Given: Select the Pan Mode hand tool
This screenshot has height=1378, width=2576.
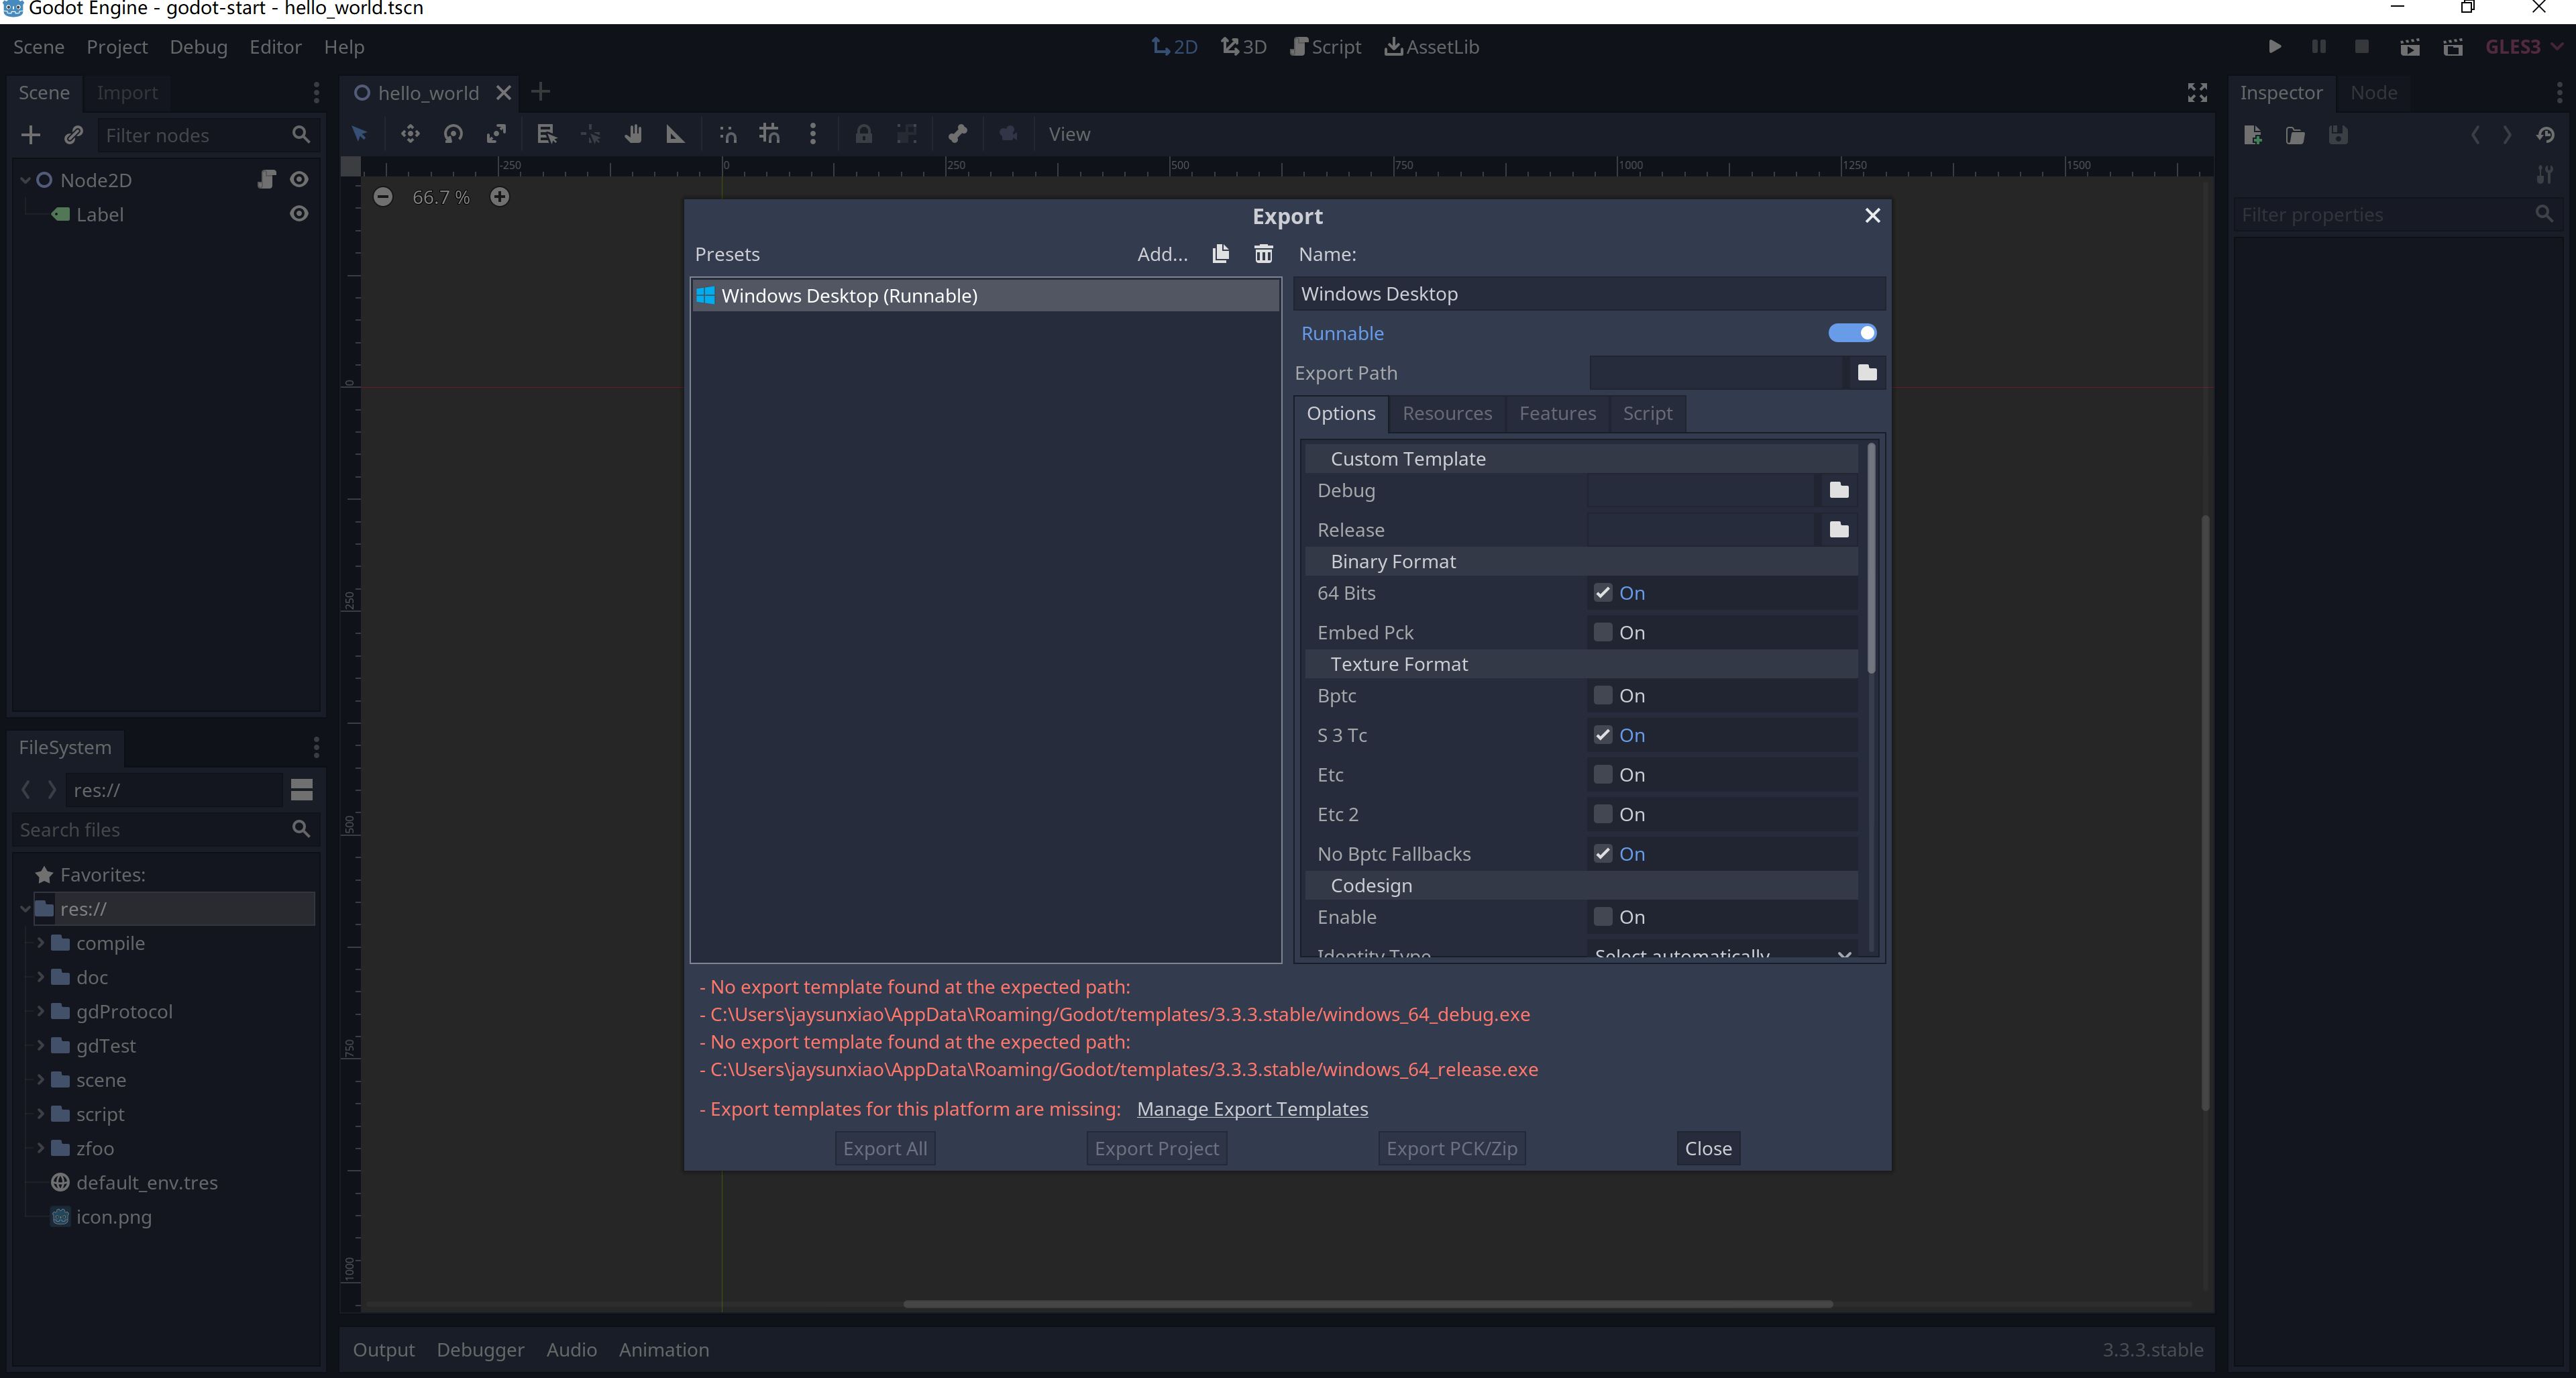Looking at the screenshot, I should pos(633,134).
